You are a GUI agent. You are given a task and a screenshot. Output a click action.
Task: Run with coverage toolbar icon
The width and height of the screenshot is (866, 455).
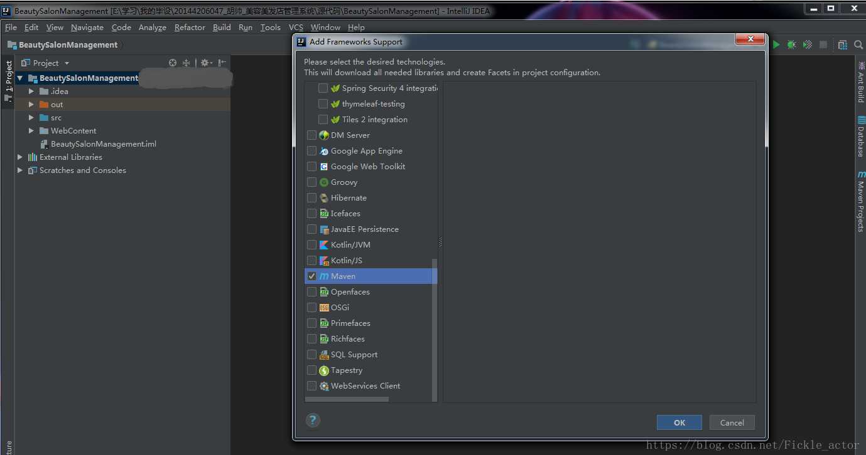(808, 44)
